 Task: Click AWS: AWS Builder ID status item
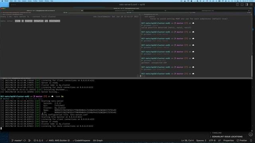pyautogui.click(x=58, y=140)
